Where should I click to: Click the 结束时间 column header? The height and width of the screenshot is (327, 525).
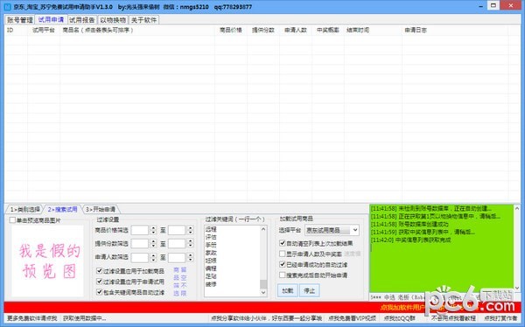coord(373,30)
